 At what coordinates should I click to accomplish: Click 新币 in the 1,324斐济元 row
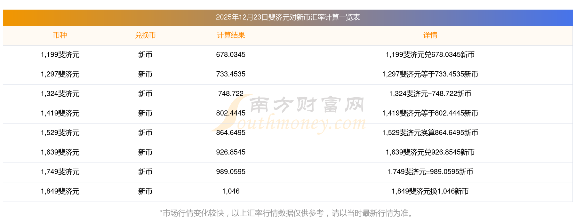145,94
